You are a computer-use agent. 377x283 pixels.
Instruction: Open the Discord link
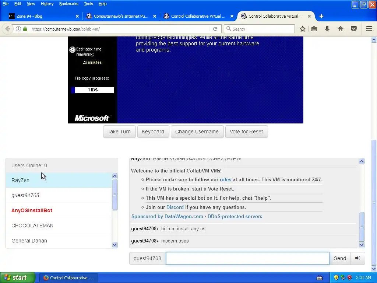[x=175, y=207]
